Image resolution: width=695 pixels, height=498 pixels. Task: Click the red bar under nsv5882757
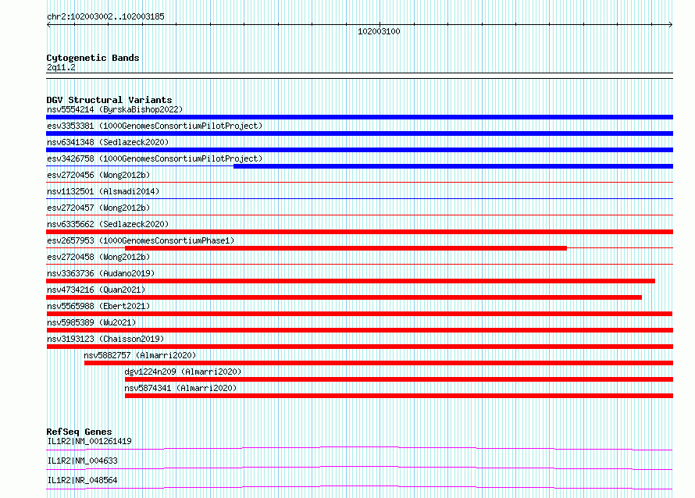pos(379,363)
